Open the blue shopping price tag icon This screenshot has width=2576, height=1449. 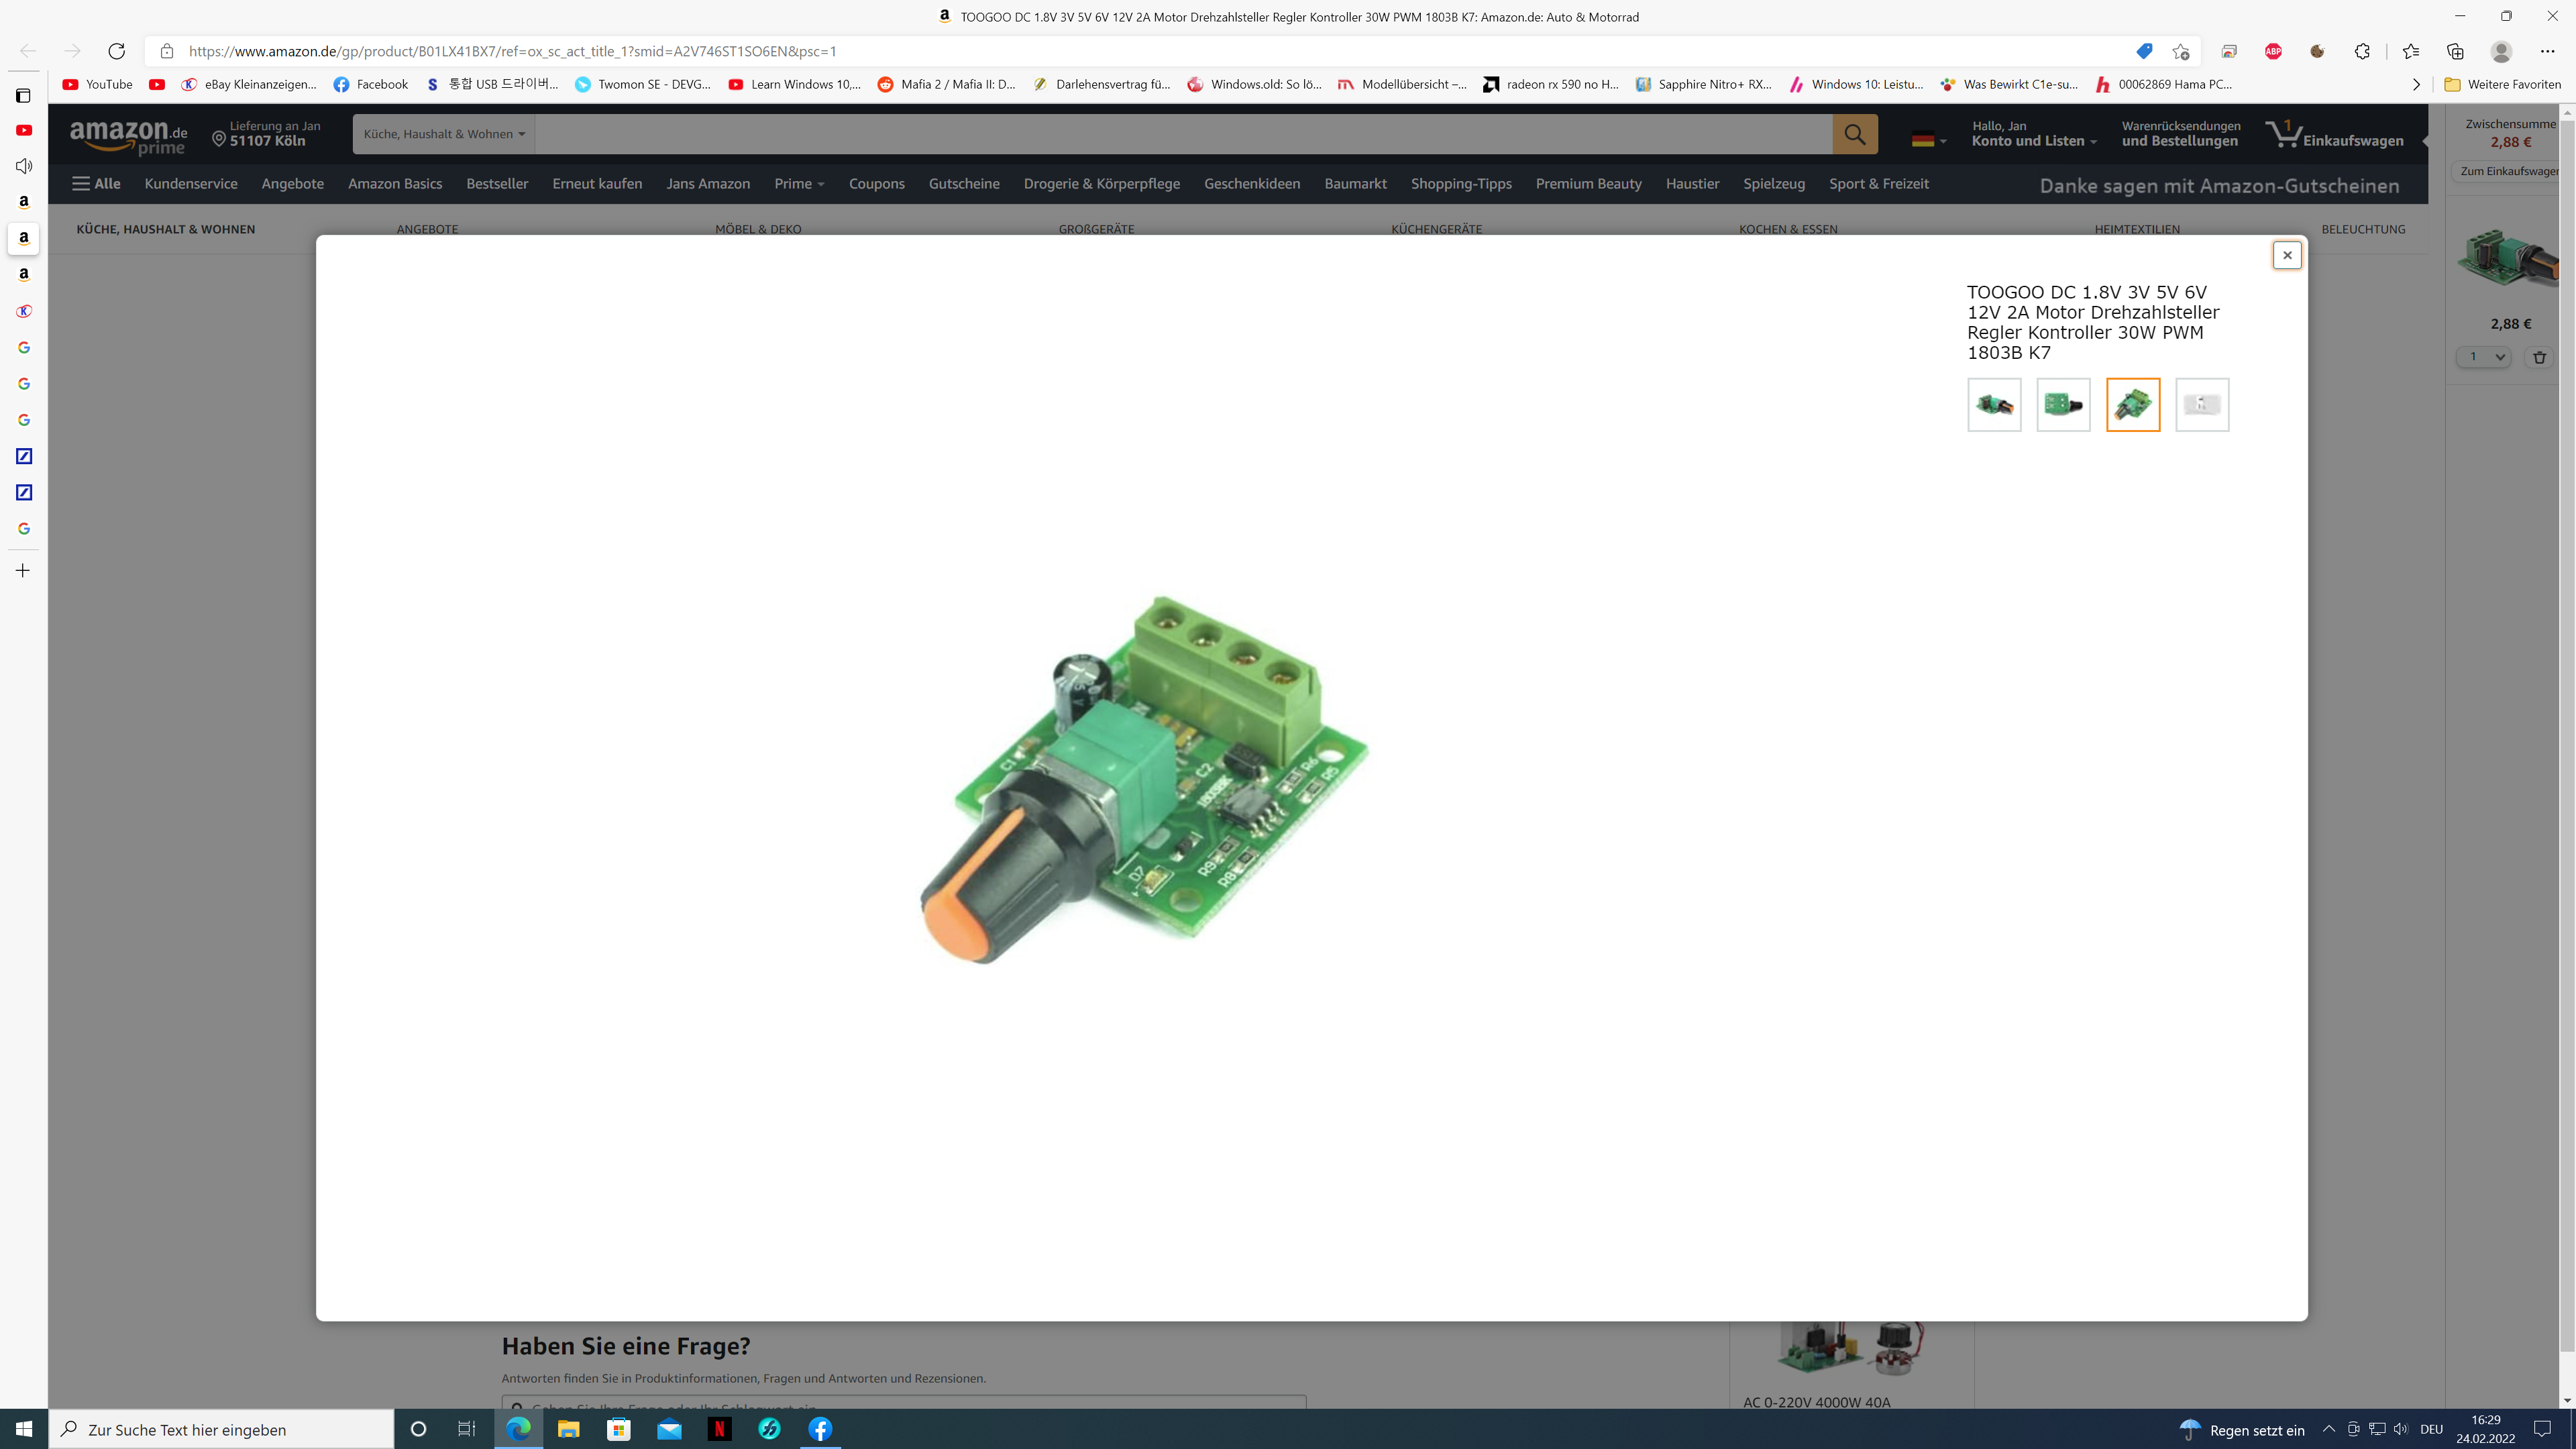2143,51
